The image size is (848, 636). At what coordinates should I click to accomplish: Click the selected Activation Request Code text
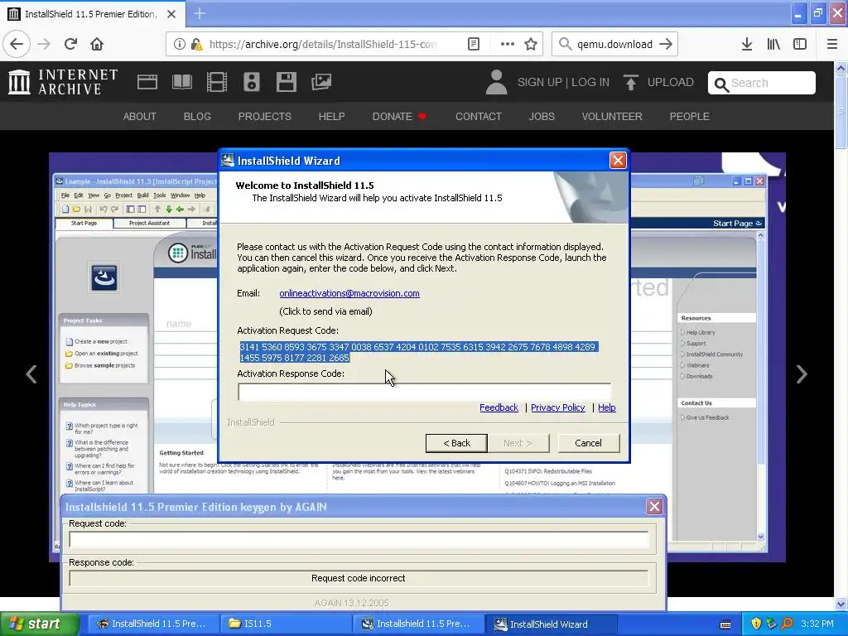click(x=417, y=352)
